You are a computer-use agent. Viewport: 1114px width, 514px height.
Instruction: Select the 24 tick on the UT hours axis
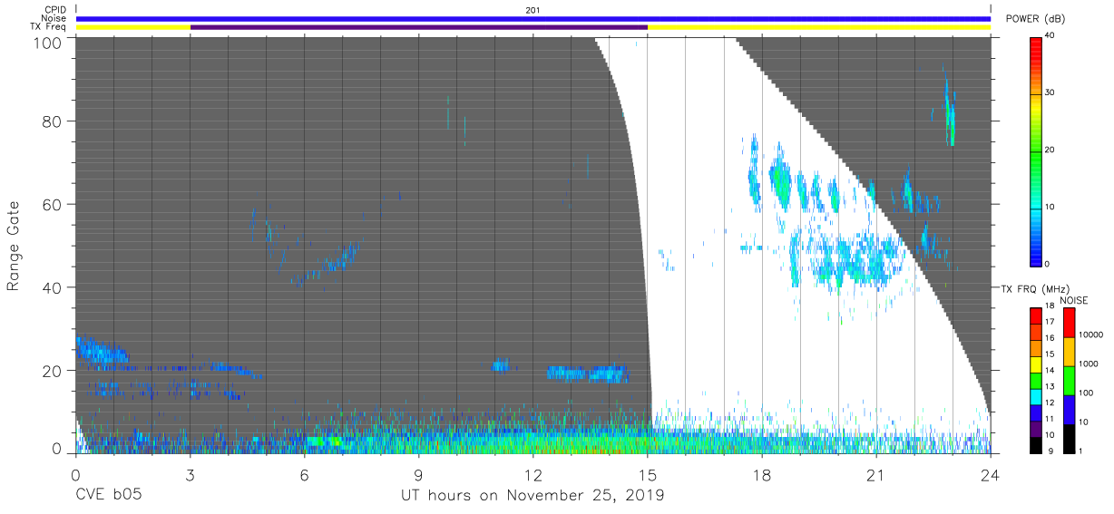991,474
